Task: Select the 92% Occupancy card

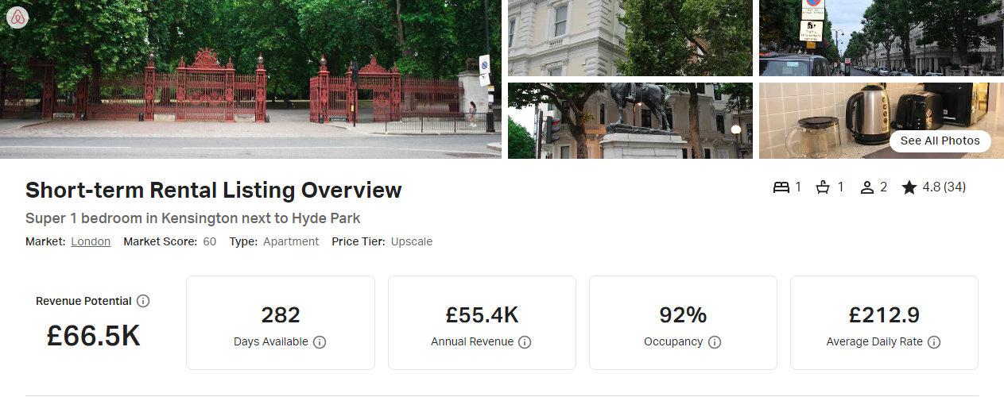Action: [683, 323]
